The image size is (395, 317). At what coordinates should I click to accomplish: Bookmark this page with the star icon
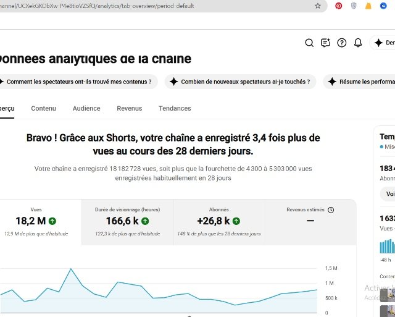pyautogui.click(x=318, y=6)
